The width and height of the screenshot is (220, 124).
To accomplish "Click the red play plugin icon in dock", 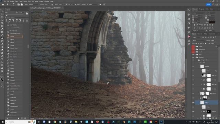I will [x=189, y=37].
